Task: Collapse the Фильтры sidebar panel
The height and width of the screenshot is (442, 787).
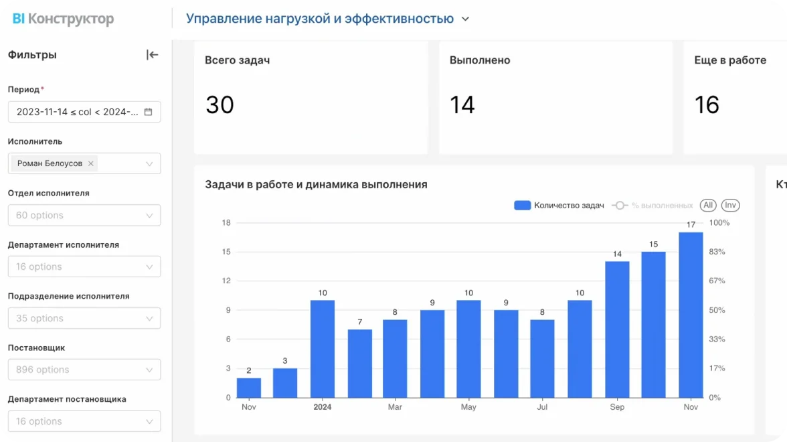Action: pyautogui.click(x=152, y=55)
